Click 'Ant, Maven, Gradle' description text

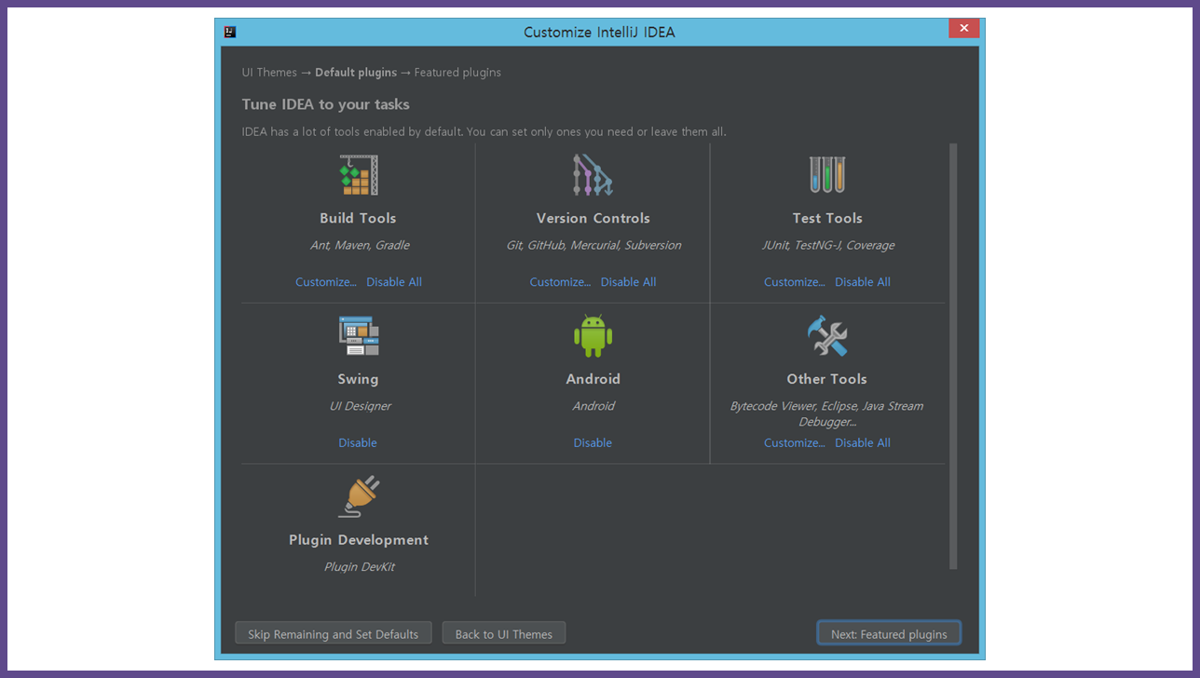(360, 246)
